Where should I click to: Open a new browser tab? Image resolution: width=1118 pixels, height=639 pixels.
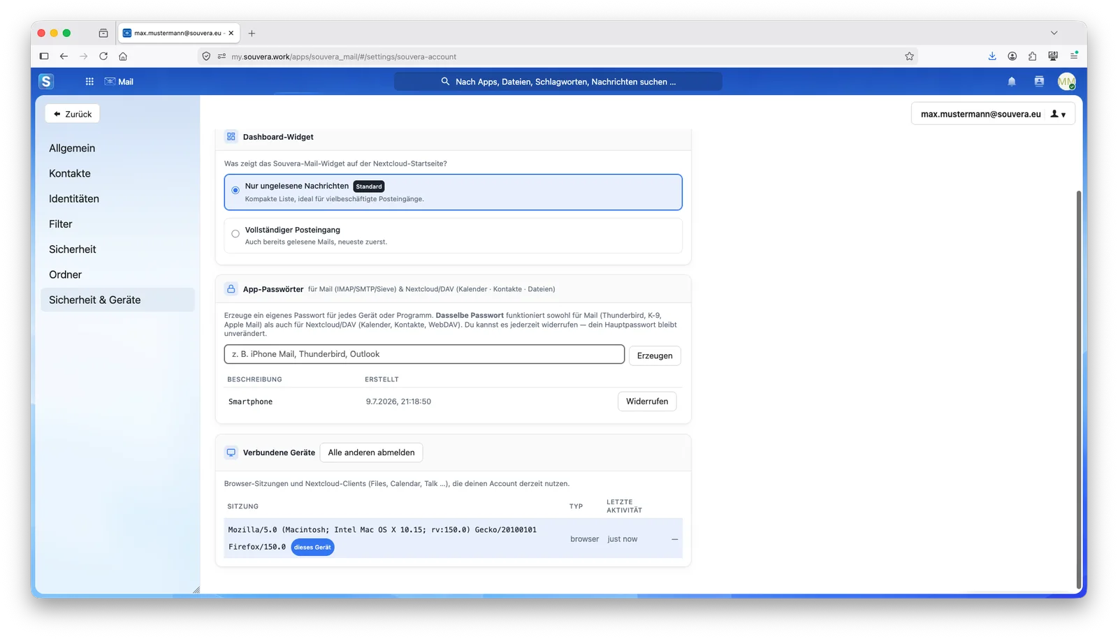coord(252,33)
